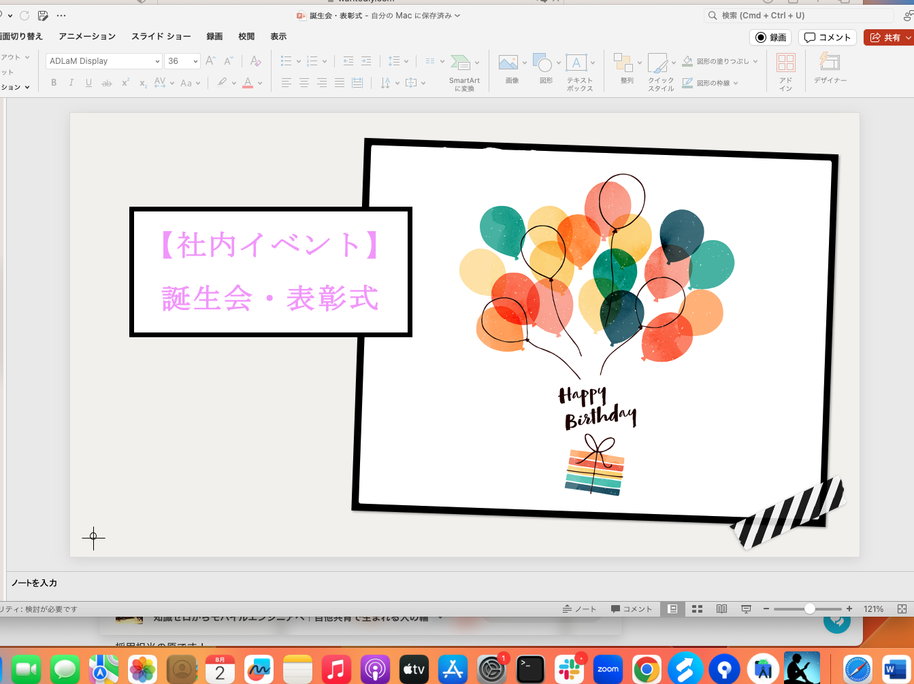Switch to slide sorter view icon
Screen dimensions: 914x684
click(x=697, y=609)
